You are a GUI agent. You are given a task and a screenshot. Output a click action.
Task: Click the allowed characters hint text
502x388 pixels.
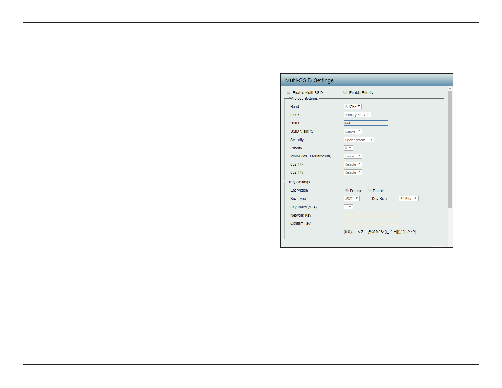point(380,232)
